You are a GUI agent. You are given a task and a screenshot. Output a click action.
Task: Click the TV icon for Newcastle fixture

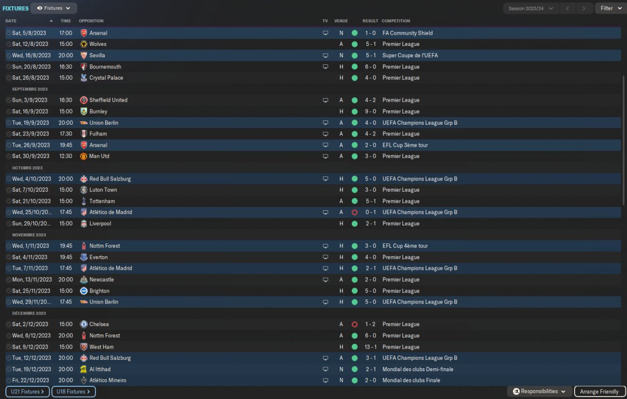(x=325, y=280)
